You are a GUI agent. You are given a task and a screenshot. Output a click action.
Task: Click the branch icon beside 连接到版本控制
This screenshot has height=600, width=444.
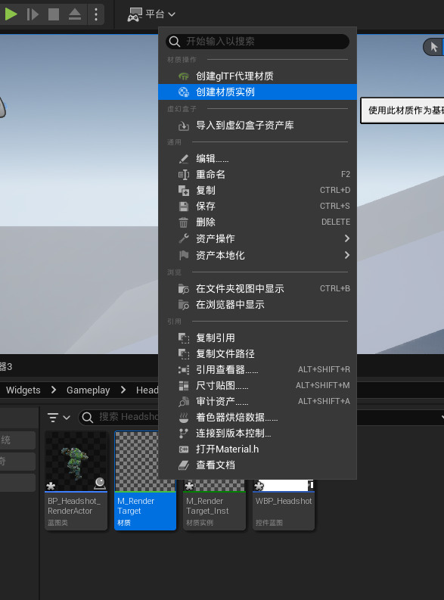[184, 433]
